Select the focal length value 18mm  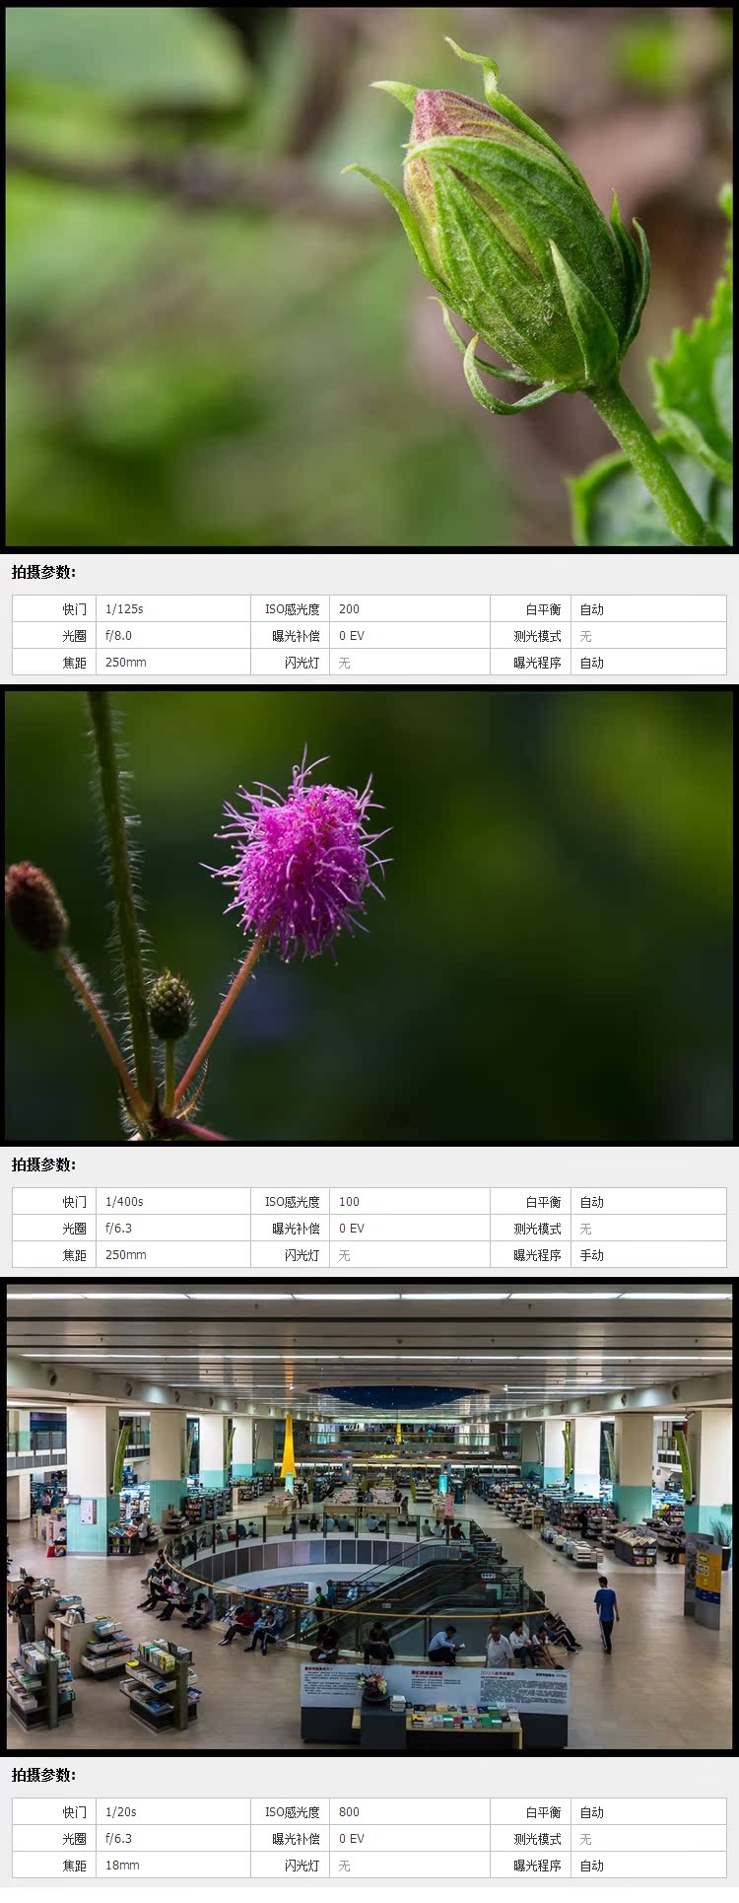(122, 1866)
